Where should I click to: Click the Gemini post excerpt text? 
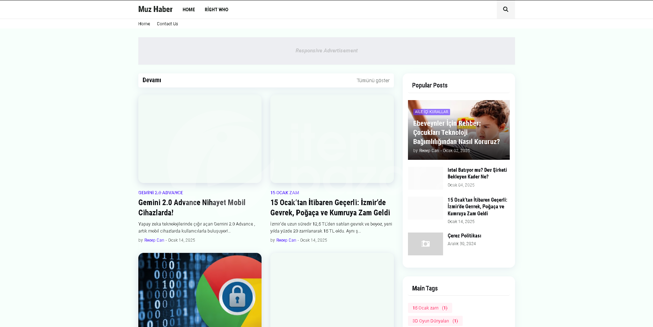click(x=197, y=228)
